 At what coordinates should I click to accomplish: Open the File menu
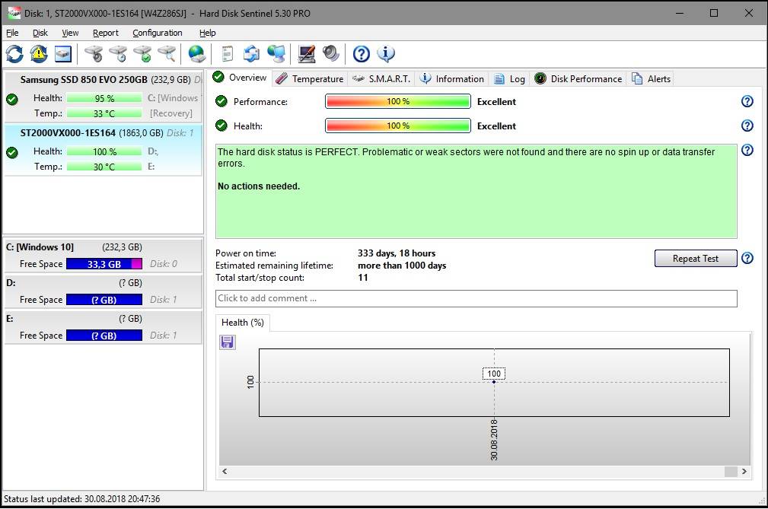pos(12,33)
